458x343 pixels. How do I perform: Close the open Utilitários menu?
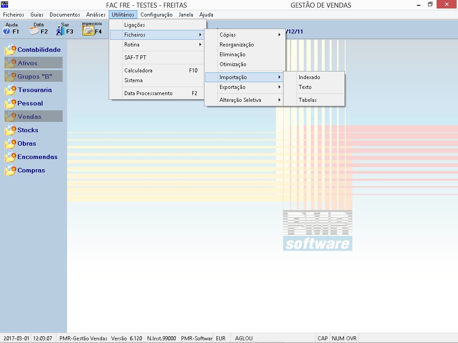click(123, 15)
